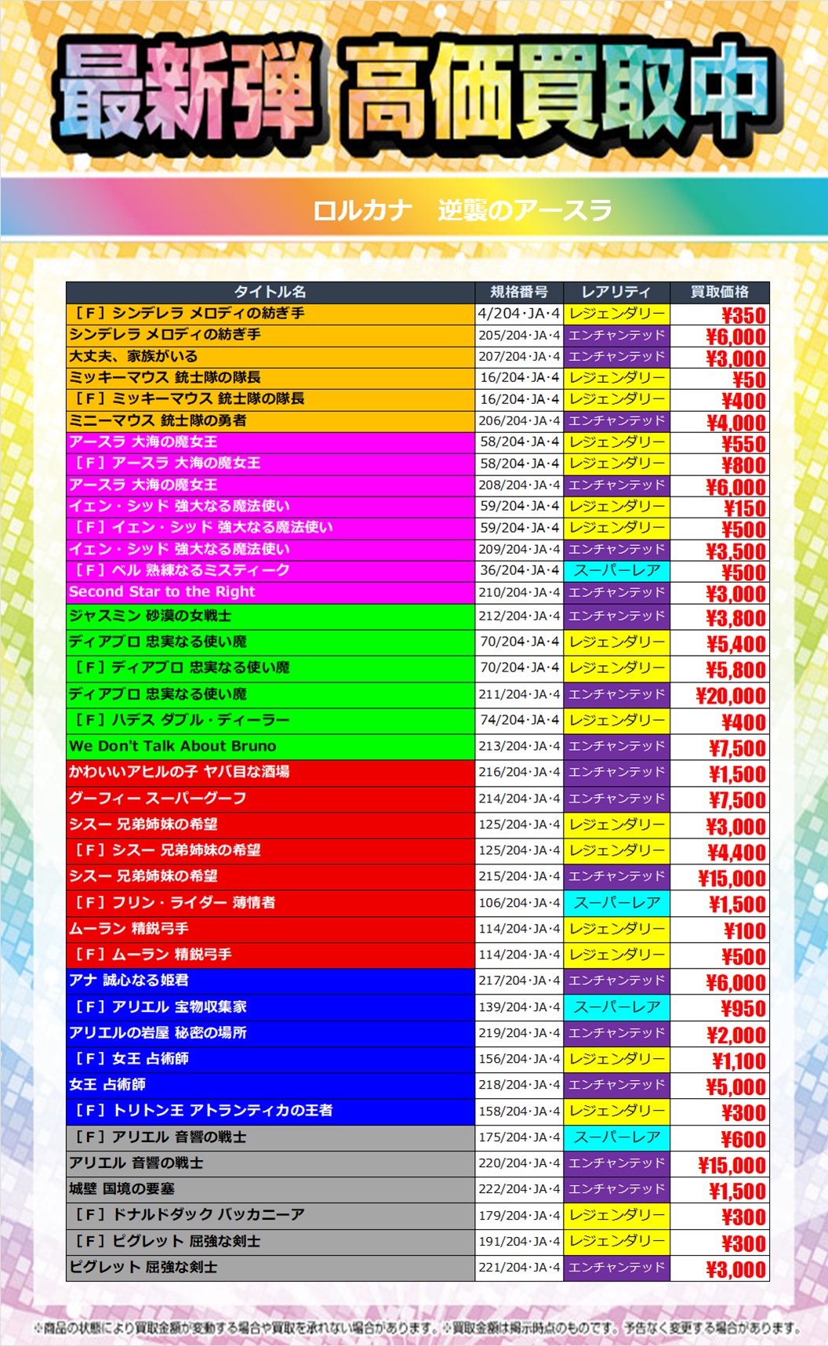
Task: Click the ¥950 price
Action: click(x=743, y=1009)
